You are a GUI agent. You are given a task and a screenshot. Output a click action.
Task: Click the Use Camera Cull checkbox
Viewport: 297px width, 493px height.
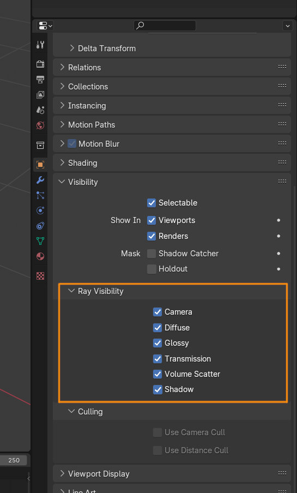(x=157, y=432)
